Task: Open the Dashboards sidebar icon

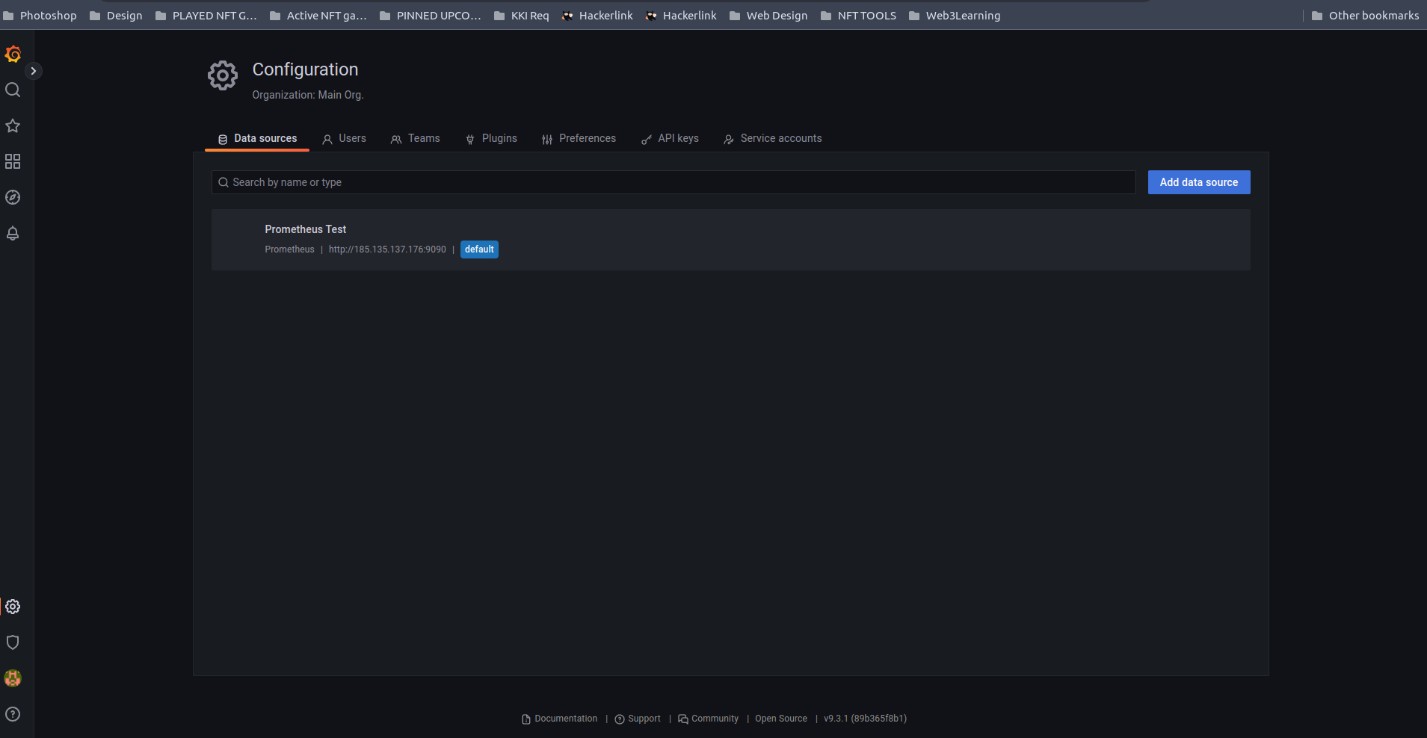Action: (x=13, y=161)
